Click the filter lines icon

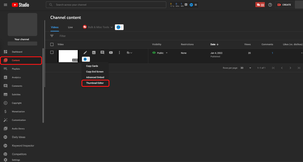click(x=52, y=36)
